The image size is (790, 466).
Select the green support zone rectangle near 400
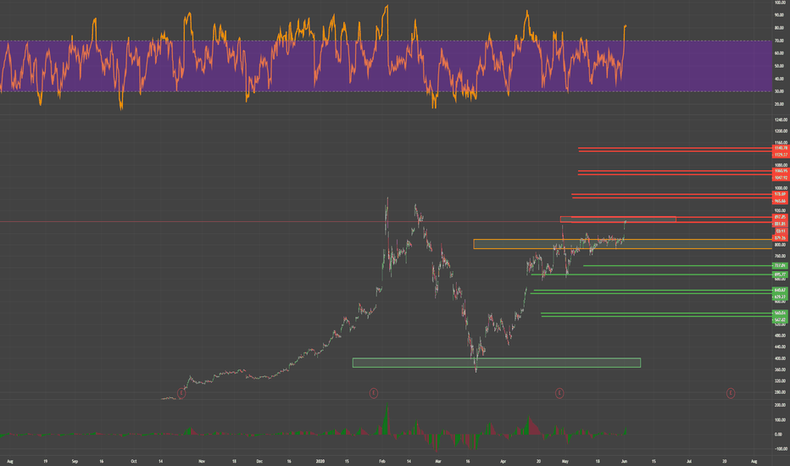pos(496,363)
